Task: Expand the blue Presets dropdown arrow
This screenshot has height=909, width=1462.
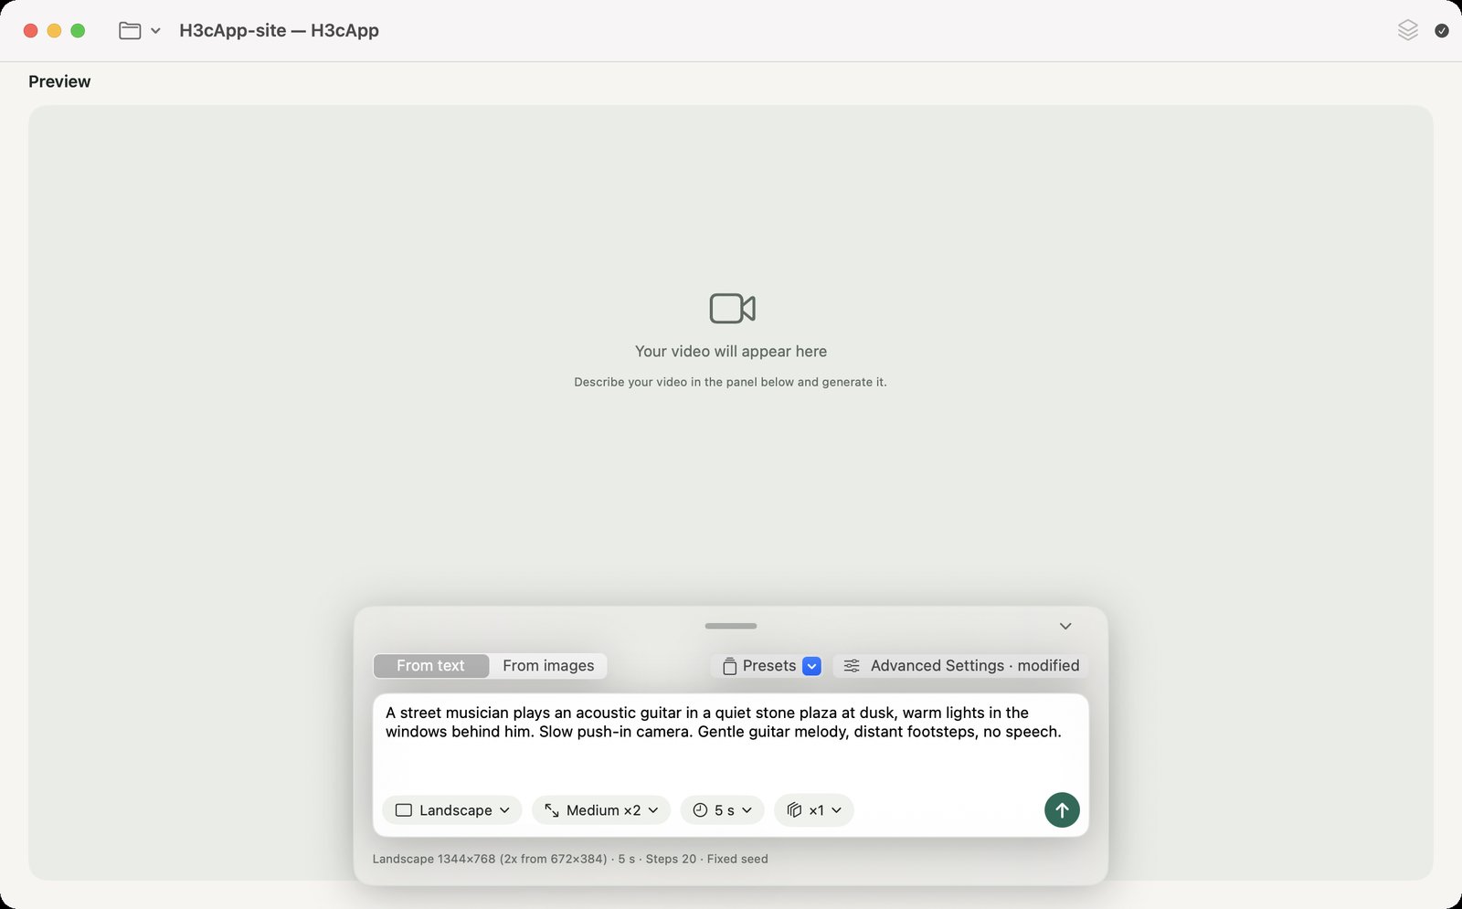Action: pos(811,666)
